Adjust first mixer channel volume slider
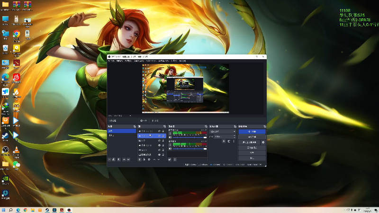 click(x=190, y=137)
